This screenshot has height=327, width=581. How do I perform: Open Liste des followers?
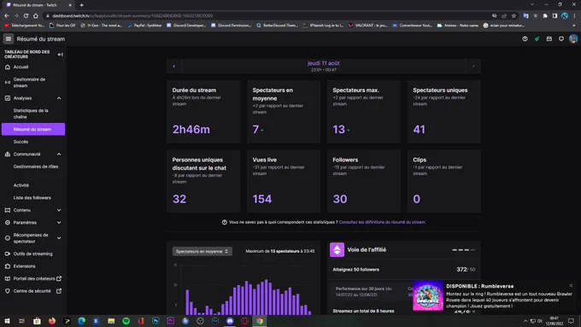coord(33,198)
